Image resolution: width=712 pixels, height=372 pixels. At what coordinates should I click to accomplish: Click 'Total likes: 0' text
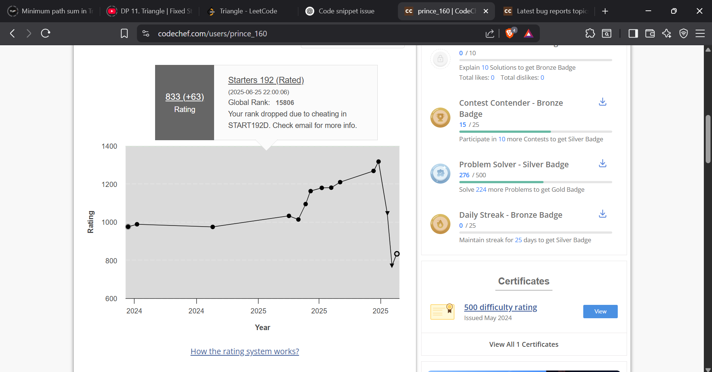[x=476, y=78]
